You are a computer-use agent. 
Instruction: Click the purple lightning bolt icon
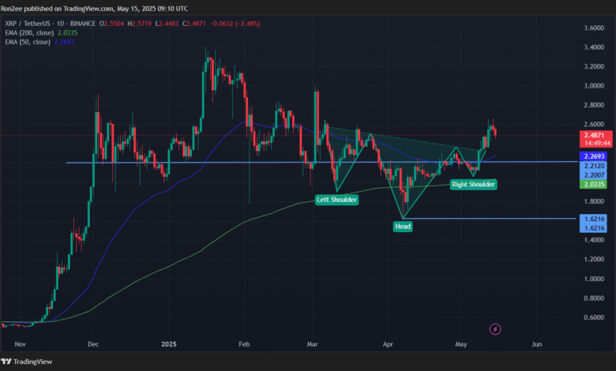point(495,329)
